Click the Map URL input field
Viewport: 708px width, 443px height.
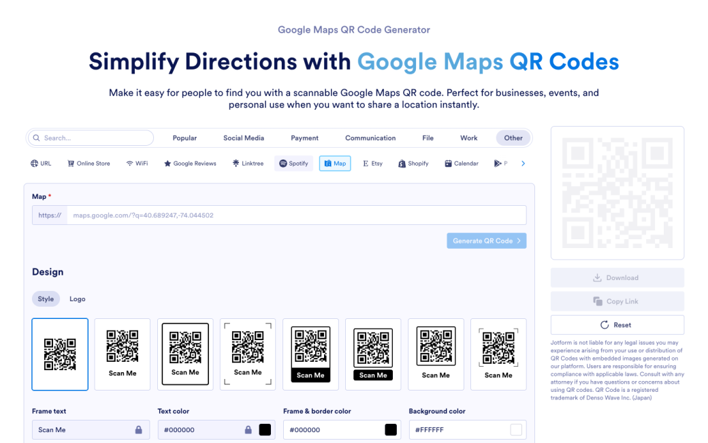(x=297, y=215)
